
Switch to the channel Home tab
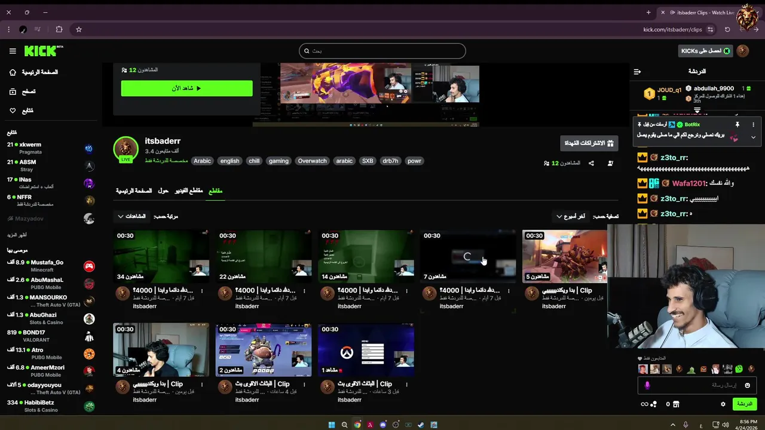134,191
